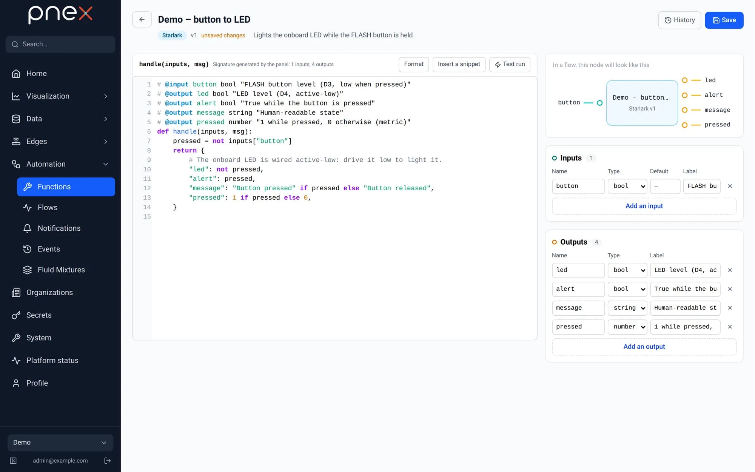Open string type dropdown for message
This screenshot has height=472, width=755.
tap(627, 308)
